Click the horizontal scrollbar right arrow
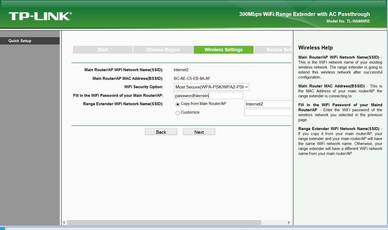This screenshot has width=388, height=230. [x=289, y=222]
